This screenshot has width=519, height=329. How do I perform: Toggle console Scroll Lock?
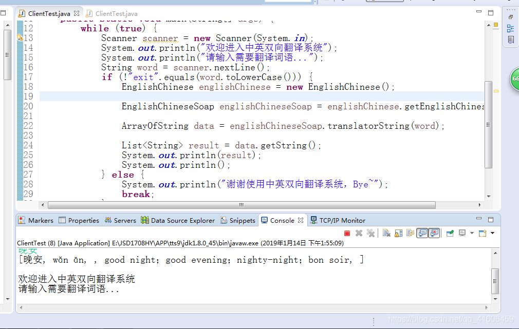click(399, 233)
